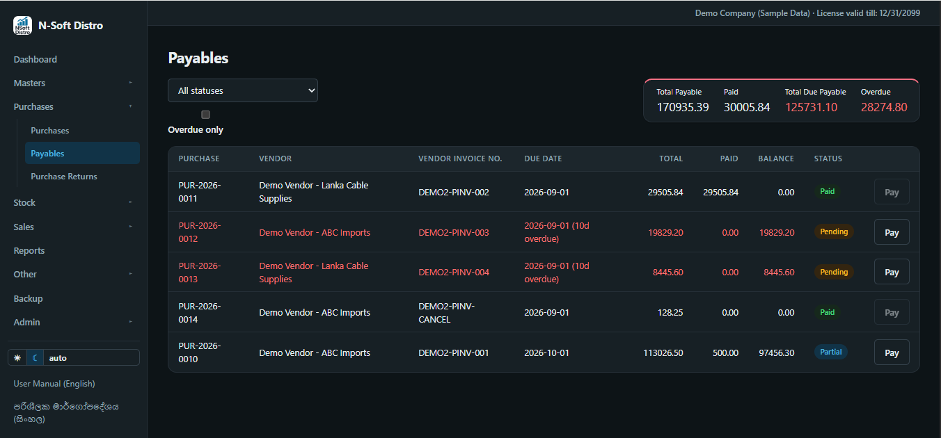Click due date 2026-10-01
The image size is (941, 438).
coord(546,352)
